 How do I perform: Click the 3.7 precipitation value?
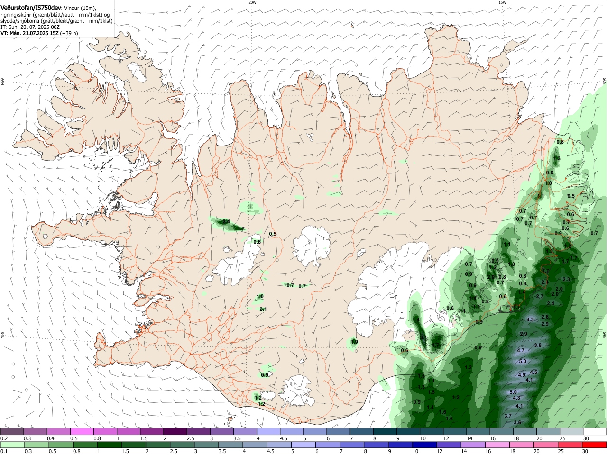[x=508, y=416]
